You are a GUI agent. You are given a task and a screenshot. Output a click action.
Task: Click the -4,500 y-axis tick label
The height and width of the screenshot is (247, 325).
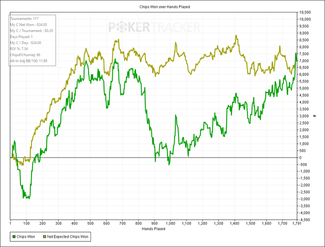click(x=305, y=220)
